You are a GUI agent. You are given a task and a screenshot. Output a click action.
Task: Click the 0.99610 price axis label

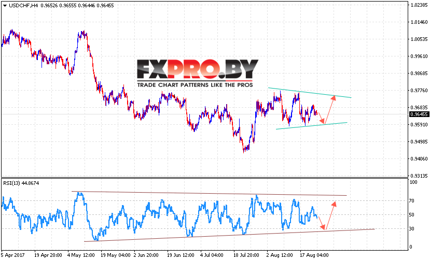click(419, 56)
